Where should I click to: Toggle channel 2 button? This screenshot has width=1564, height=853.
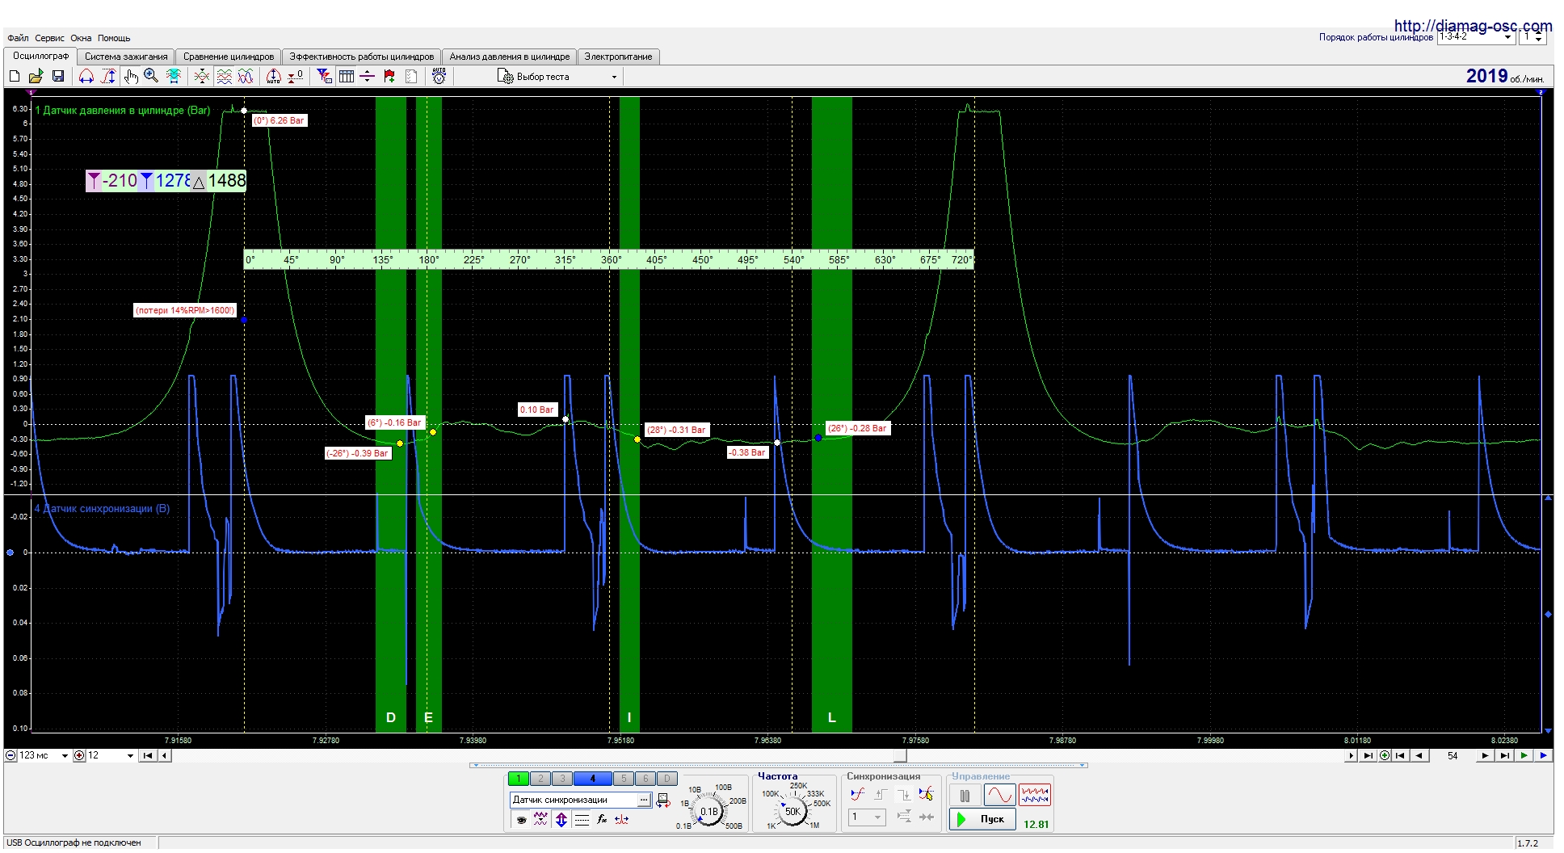coord(540,779)
